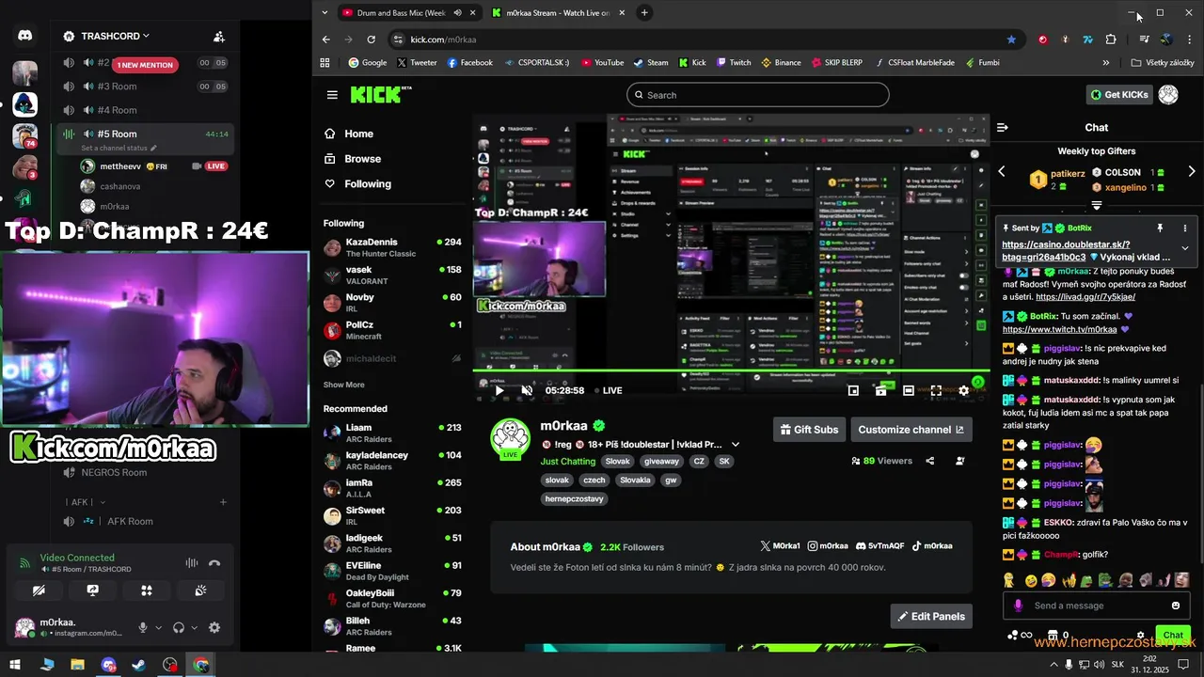Unpin pinned chat message pin icon
This screenshot has width=1204, height=677.
(x=1160, y=228)
